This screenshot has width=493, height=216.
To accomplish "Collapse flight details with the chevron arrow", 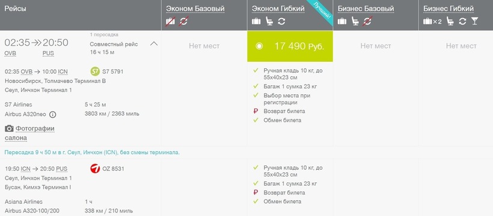I will pos(154,44).
